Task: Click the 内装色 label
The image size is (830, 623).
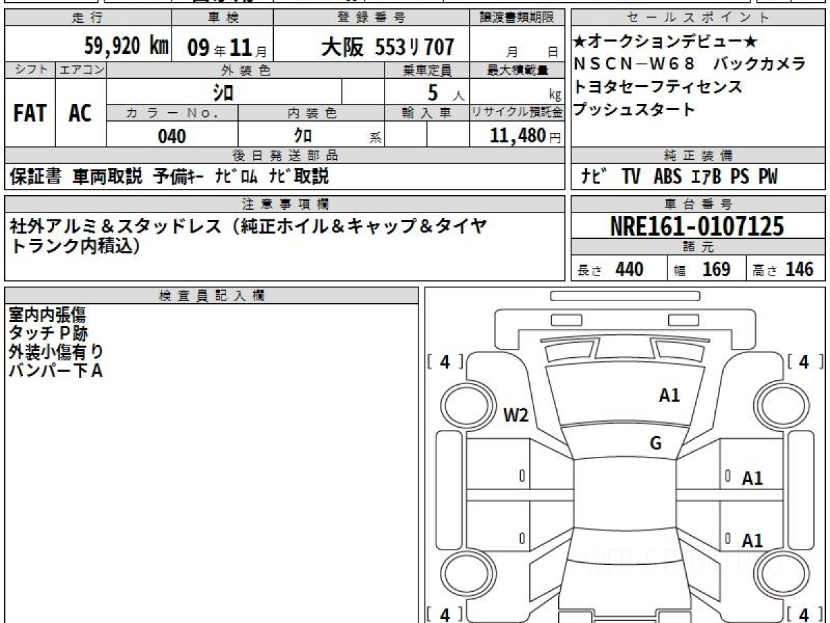Action: pyautogui.click(x=311, y=113)
